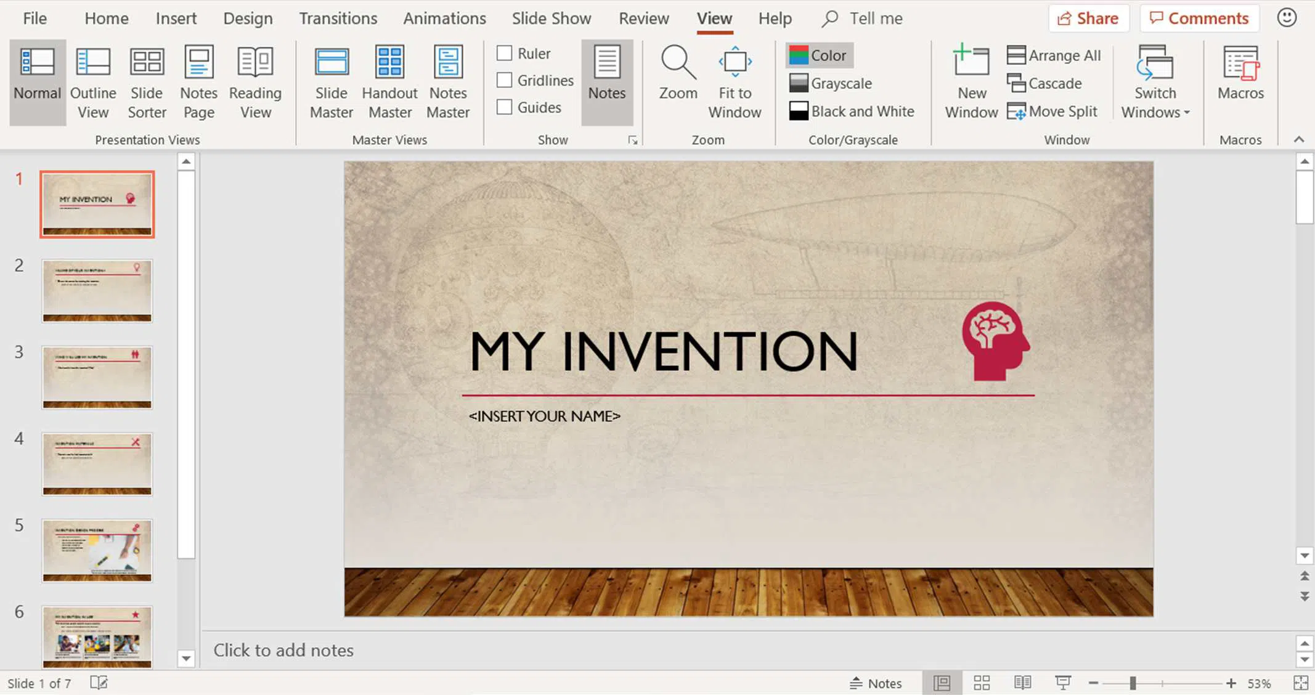
Task: Start slide show from status bar
Action: pos(1062,683)
